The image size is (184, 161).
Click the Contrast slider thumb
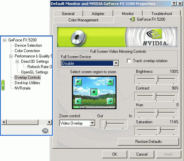[155, 96]
